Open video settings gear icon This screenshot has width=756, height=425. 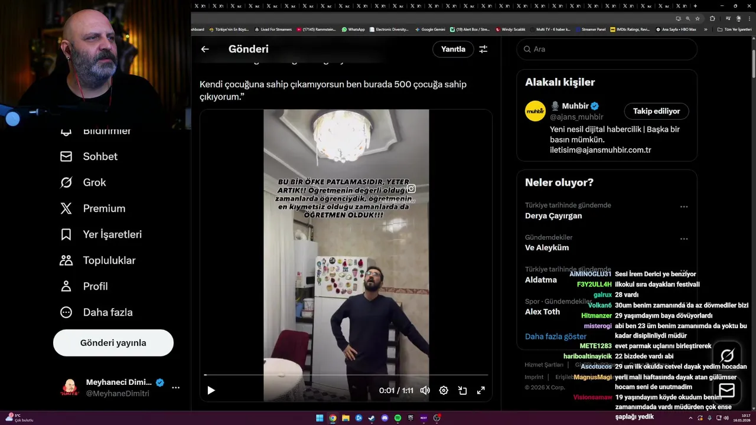444,390
